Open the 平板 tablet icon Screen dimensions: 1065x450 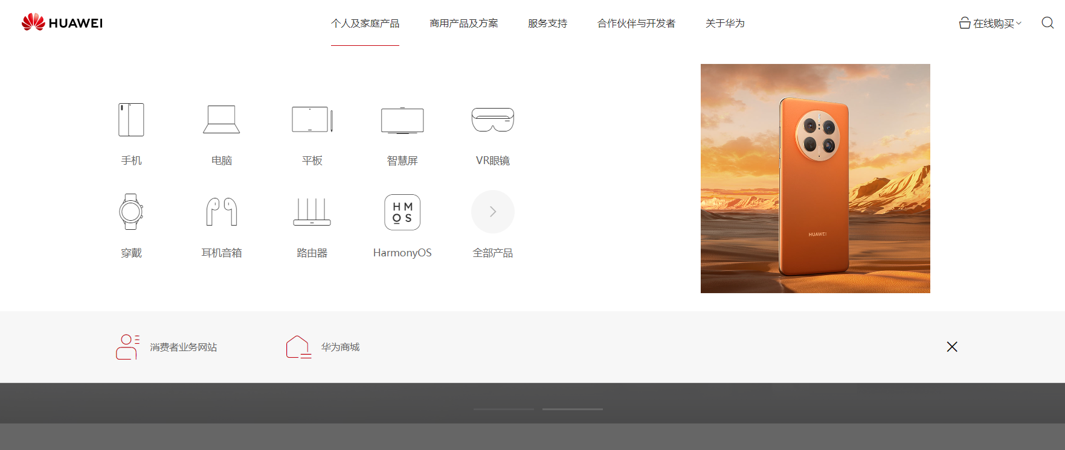click(312, 119)
